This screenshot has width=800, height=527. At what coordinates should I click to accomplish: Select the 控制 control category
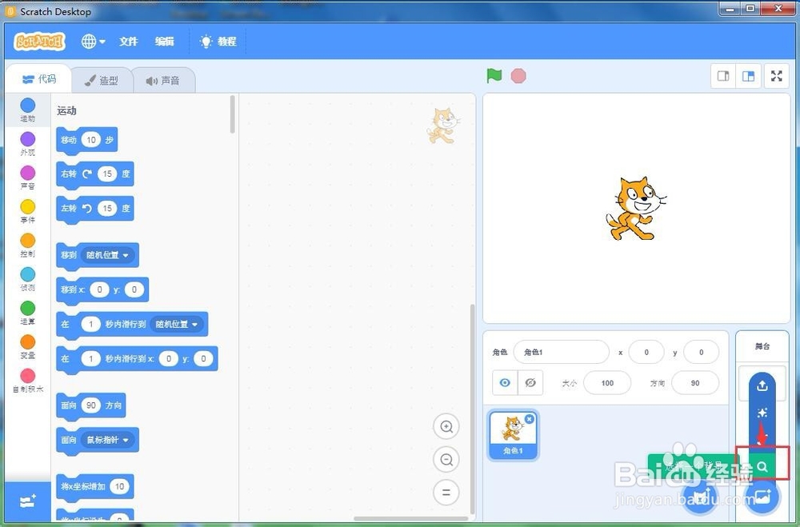click(x=27, y=246)
